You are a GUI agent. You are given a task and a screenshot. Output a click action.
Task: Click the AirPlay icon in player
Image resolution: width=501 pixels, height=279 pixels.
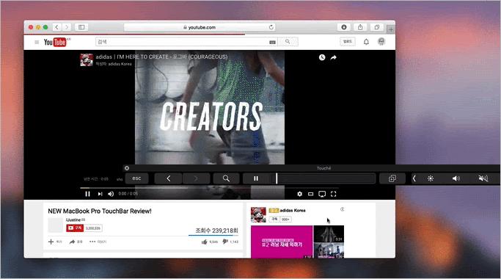322,194
